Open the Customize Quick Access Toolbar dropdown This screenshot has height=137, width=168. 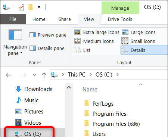click(39, 7)
